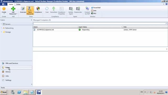
Task: Open the application menu button
Action: pos(4,4)
